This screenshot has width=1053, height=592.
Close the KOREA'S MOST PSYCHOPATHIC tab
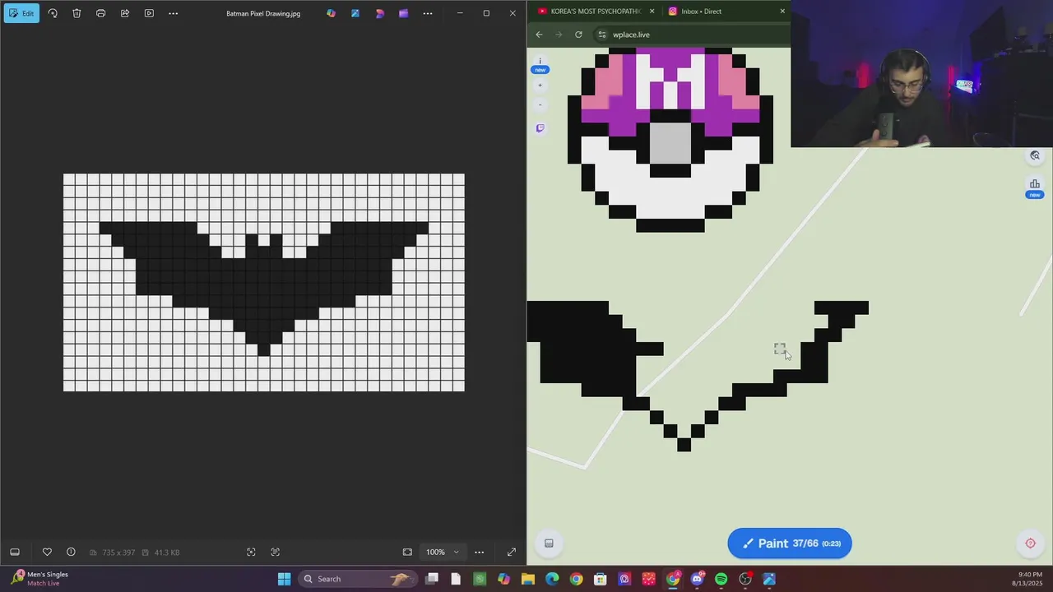click(652, 11)
